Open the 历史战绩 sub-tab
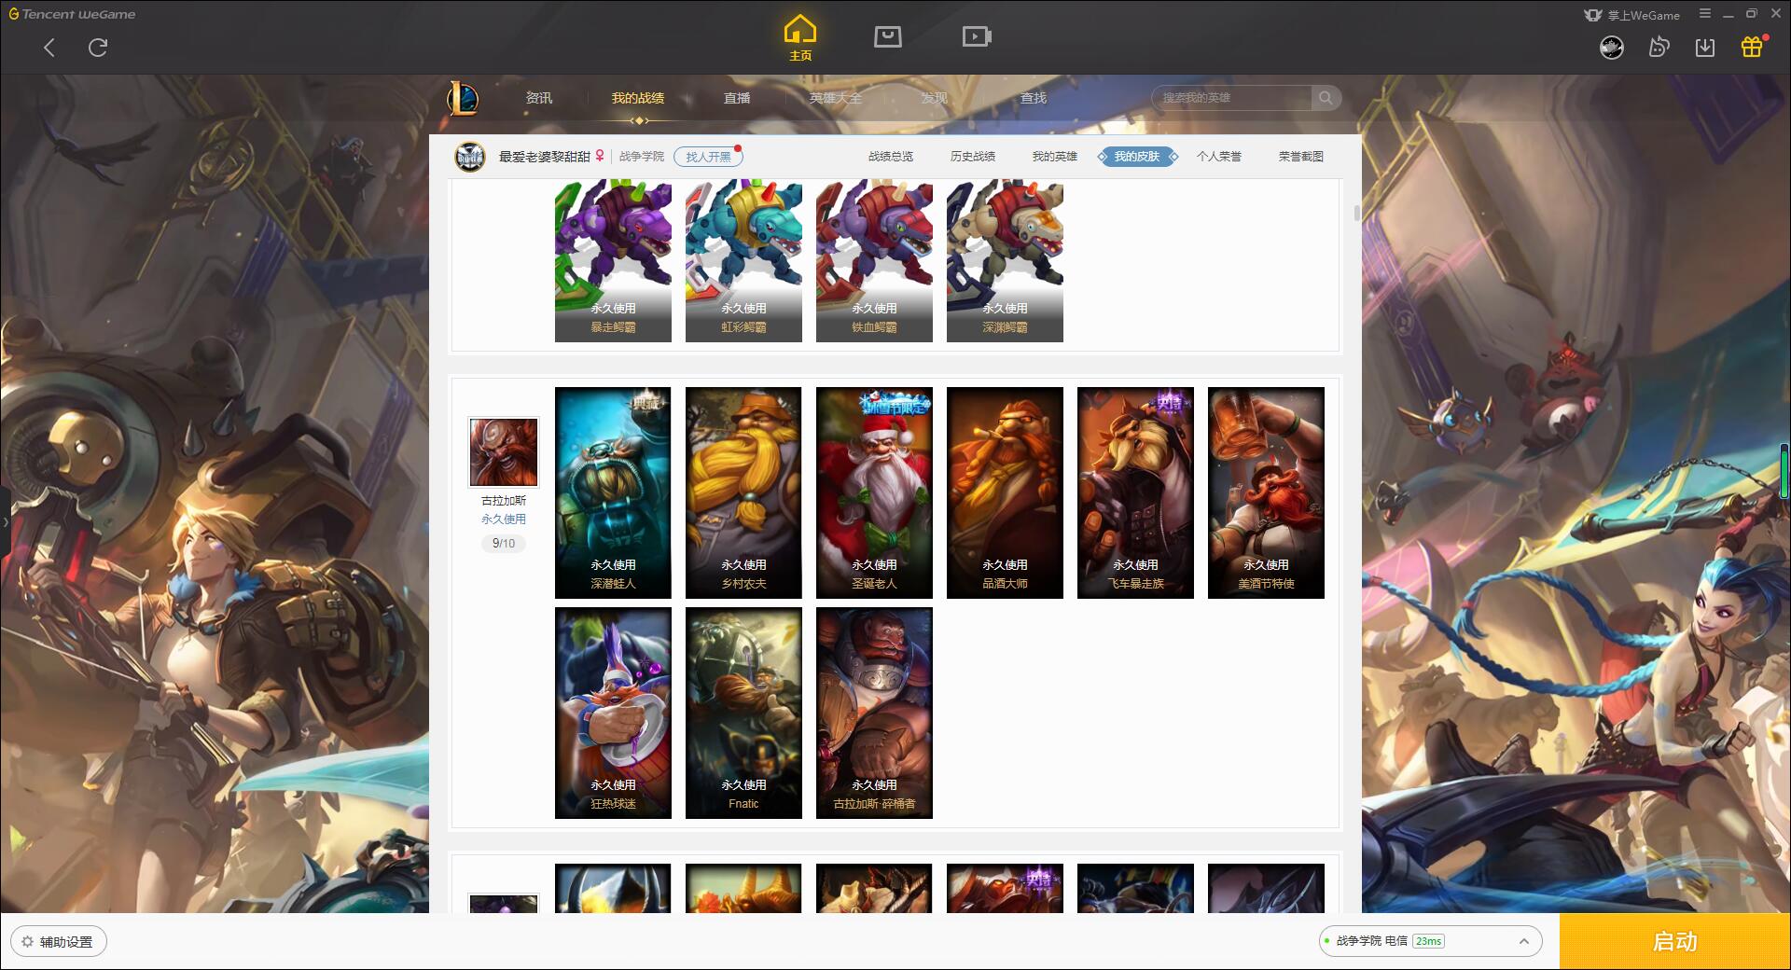The height and width of the screenshot is (970, 1791). 973,157
